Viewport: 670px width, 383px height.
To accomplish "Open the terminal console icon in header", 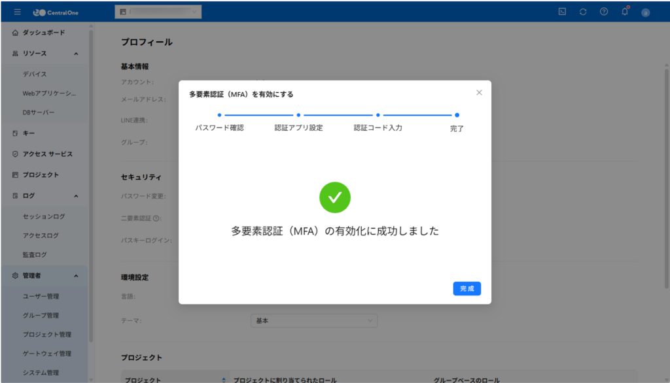I will (x=562, y=12).
